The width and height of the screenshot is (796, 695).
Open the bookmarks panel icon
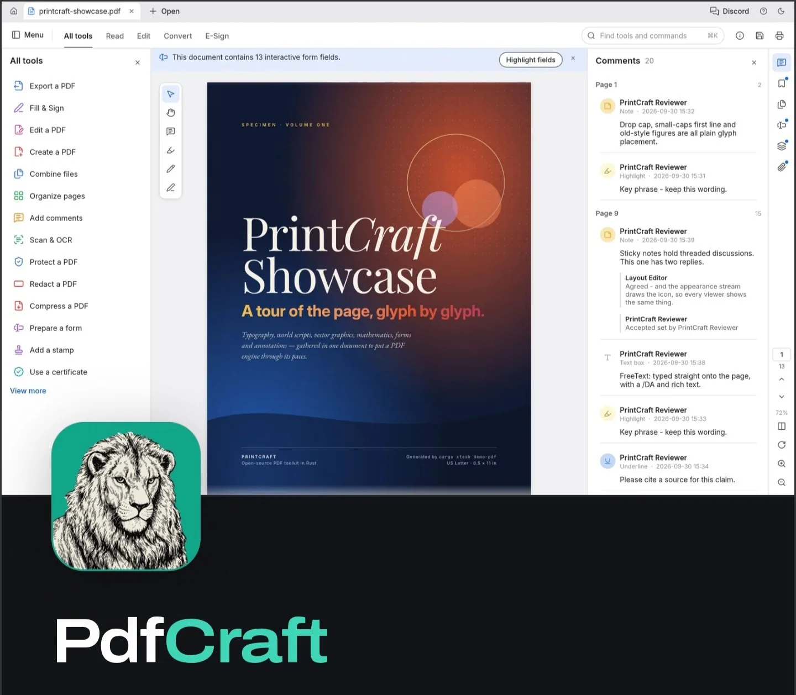782,83
